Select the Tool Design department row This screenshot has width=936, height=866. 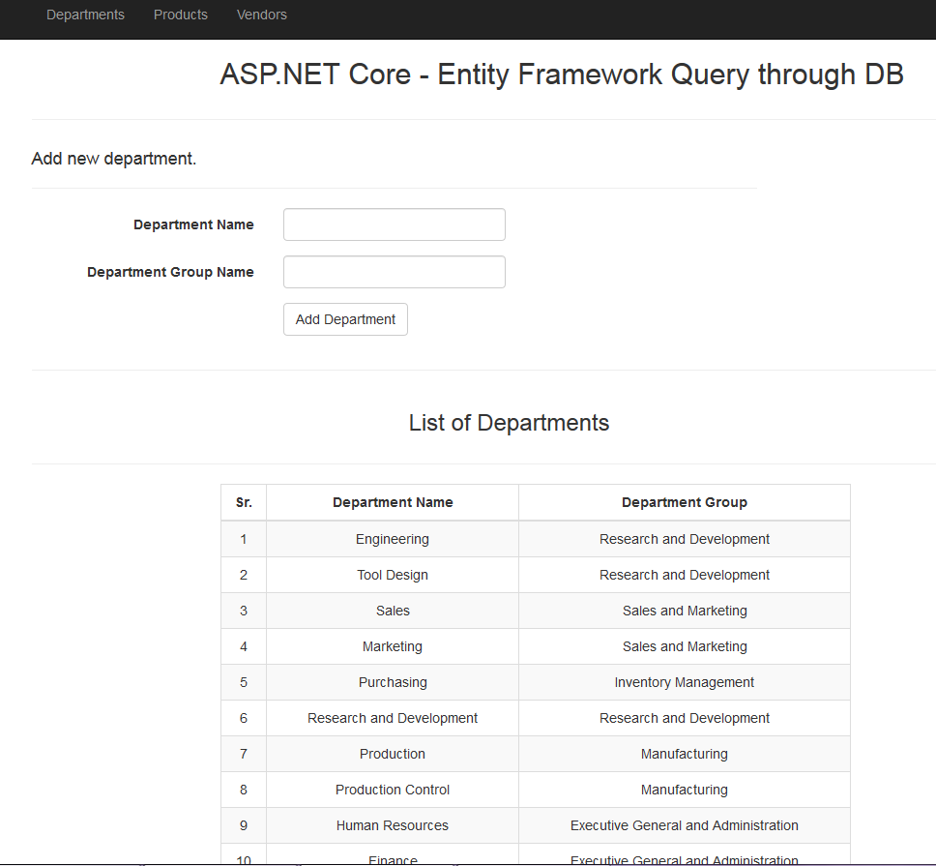[392, 575]
